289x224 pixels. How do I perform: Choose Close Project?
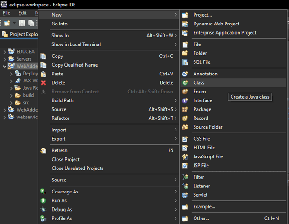(x=109, y=159)
